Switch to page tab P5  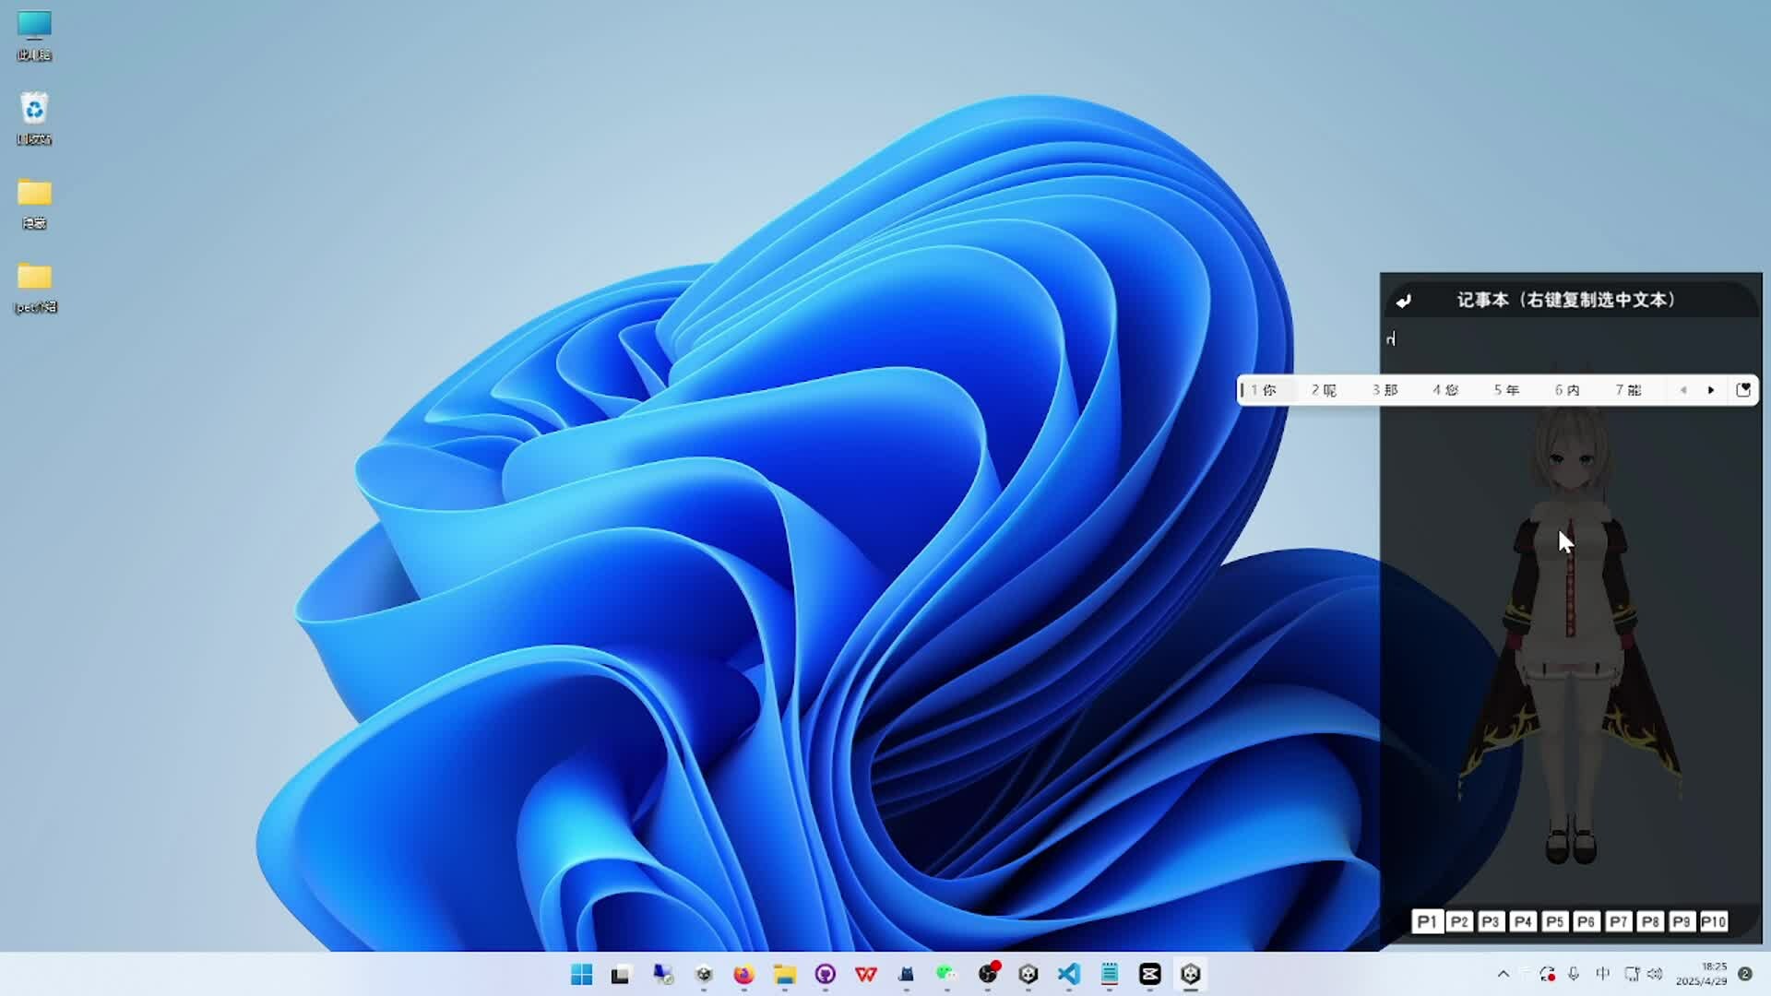1554,921
